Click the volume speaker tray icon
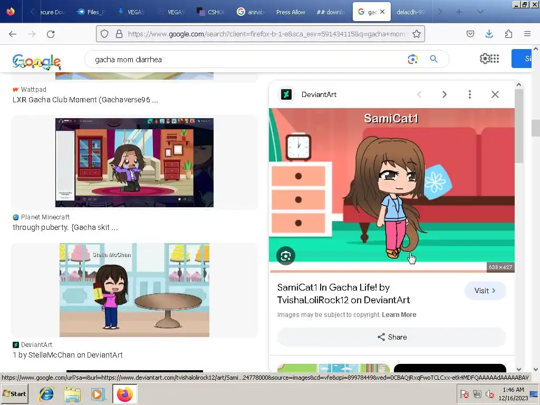 click(x=489, y=393)
